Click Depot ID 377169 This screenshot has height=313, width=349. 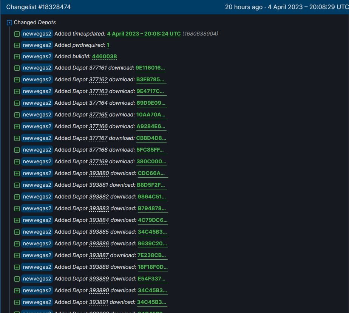coord(98,162)
